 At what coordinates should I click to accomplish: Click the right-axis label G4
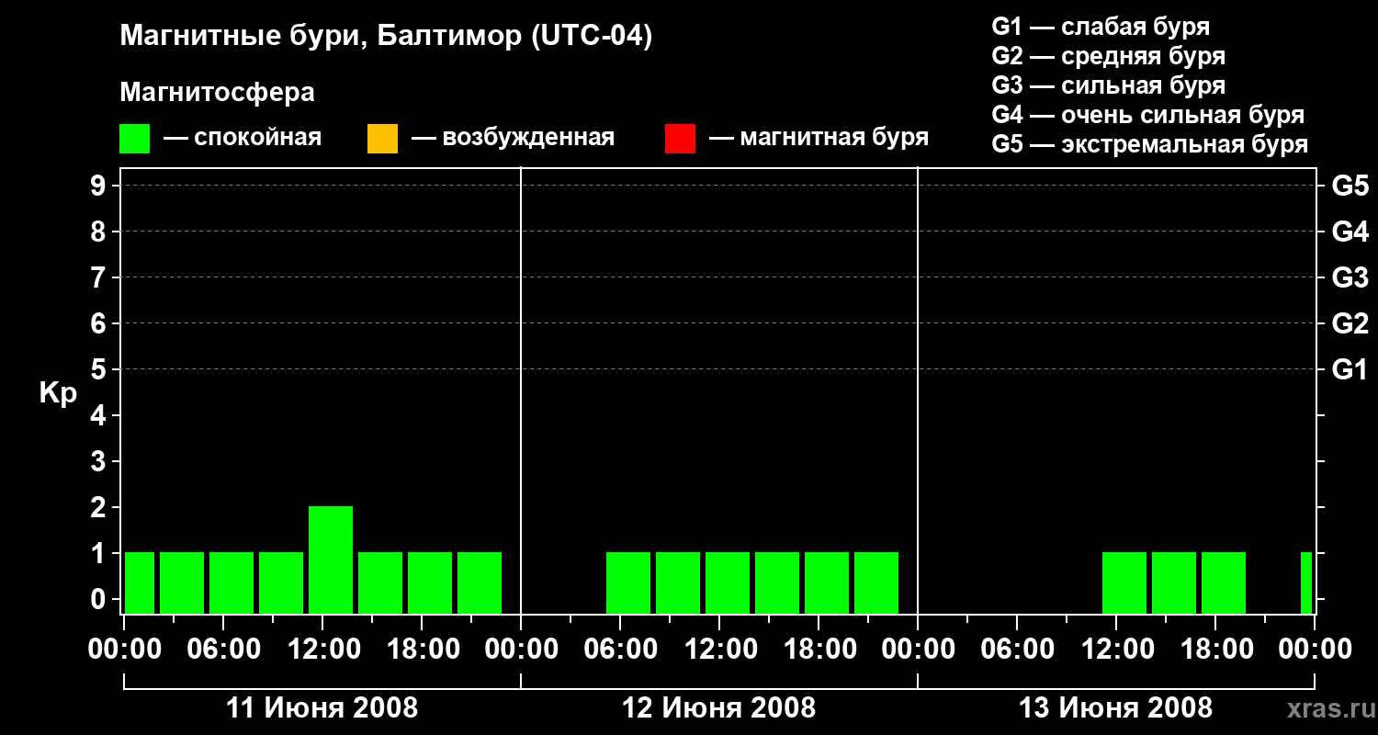coord(1350,232)
